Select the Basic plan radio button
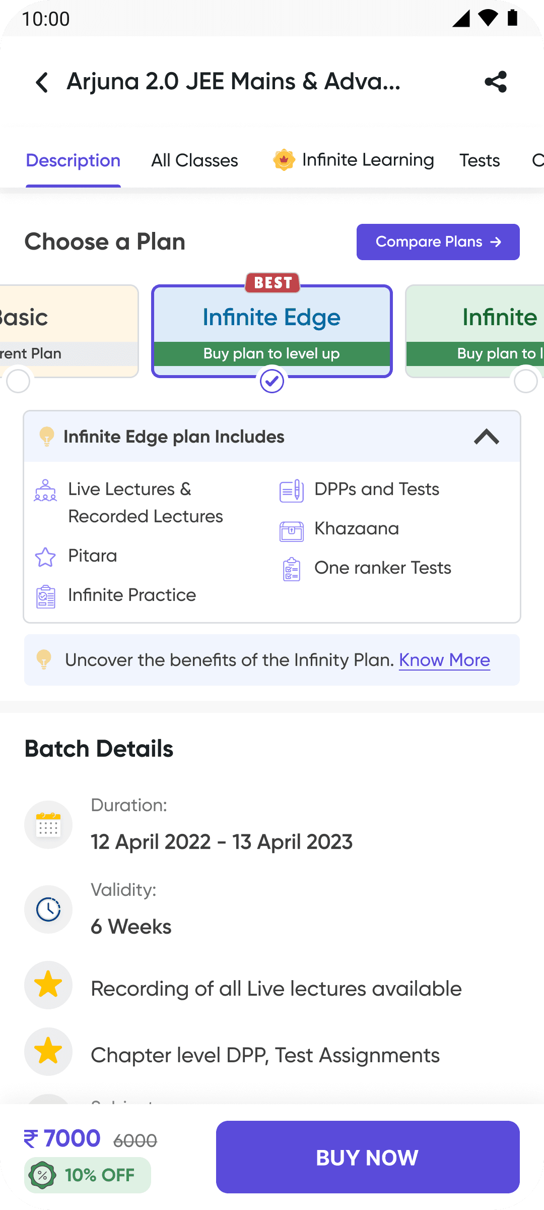 18,381
